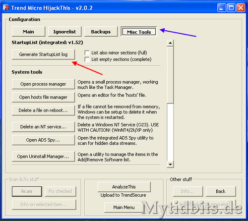Screen dimensions: 248x221
Task: Click the scrollbar up arrow
Action: (170, 43)
